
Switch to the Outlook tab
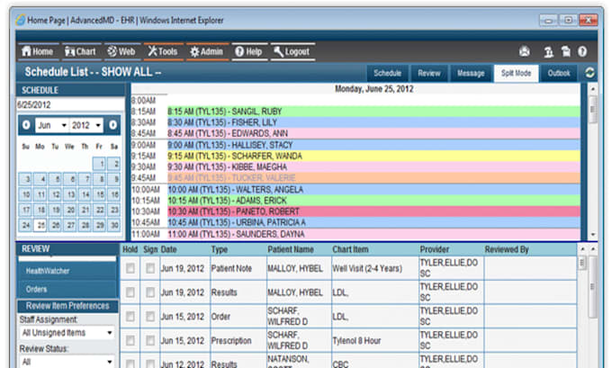click(x=559, y=73)
